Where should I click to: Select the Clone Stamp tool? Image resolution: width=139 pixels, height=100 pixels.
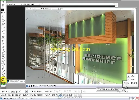pos(3,56)
